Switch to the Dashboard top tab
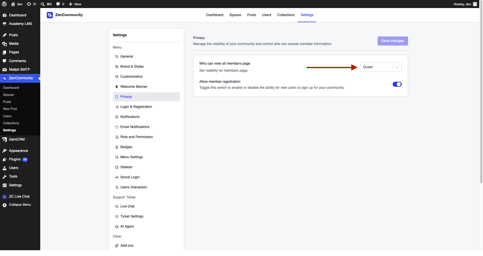The image size is (483, 256). coord(215,15)
